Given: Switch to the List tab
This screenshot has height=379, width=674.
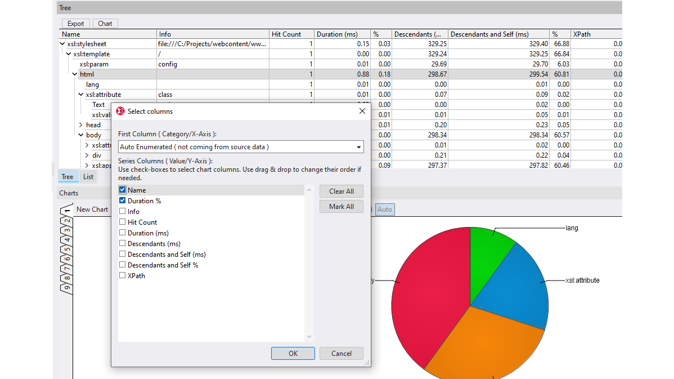Looking at the screenshot, I should click(x=88, y=176).
